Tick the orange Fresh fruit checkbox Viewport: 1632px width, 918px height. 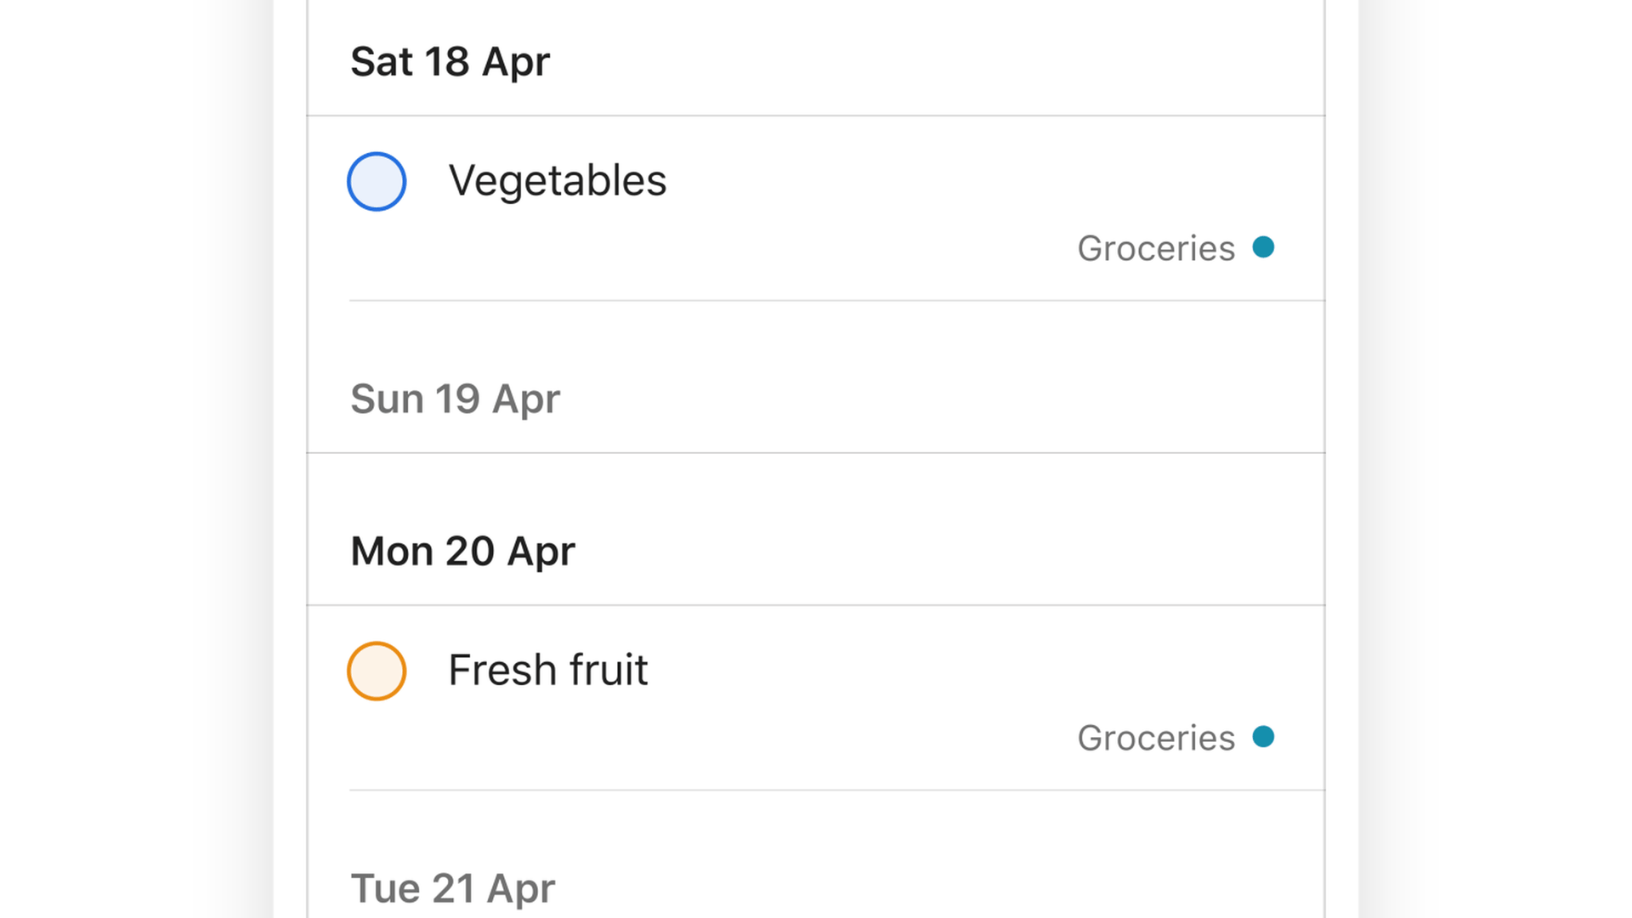click(x=377, y=671)
